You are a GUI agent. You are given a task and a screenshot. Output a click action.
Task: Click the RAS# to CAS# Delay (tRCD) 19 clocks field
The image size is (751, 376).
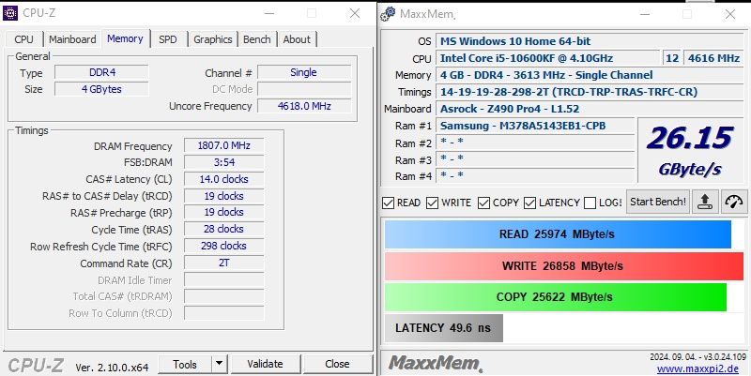click(223, 196)
